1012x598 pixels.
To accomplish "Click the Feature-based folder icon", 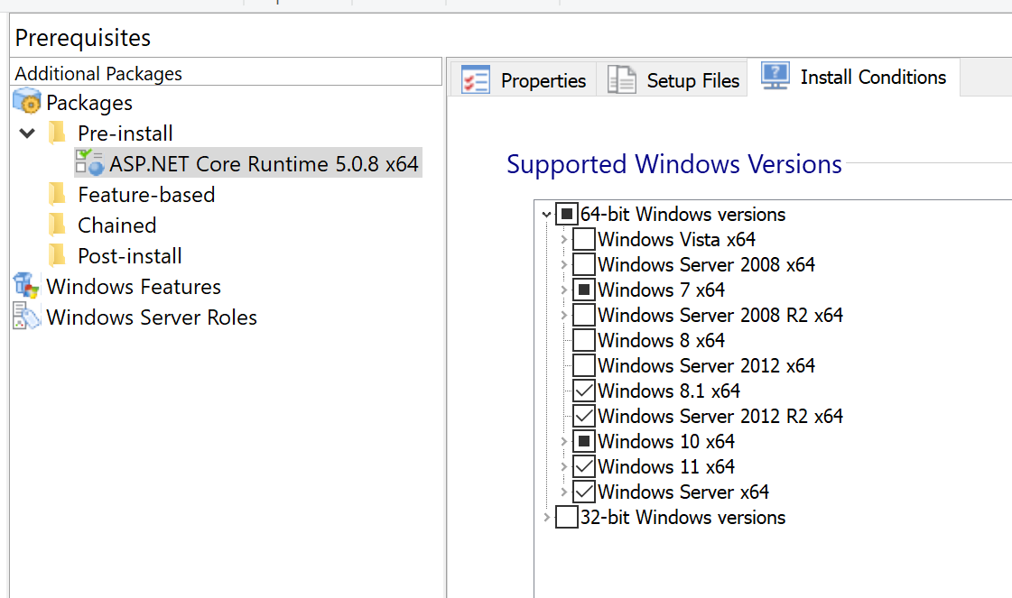I will [x=58, y=194].
